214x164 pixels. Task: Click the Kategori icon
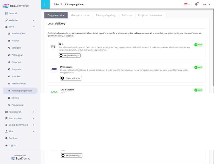point(9,48)
